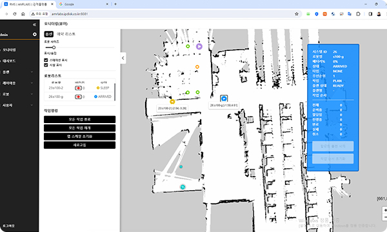Toggle the 시설 표시 checkbox
The width and height of the screenshot is (387, 232).
[x=46, y=65]
